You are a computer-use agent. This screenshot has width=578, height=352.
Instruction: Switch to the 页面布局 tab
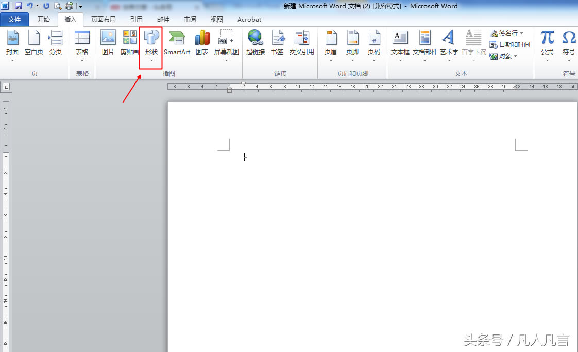[103, 20]
